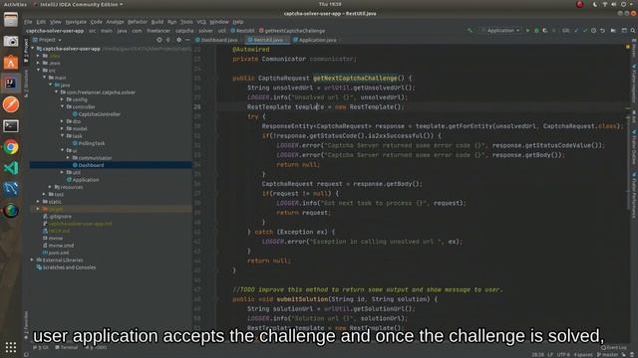Open the volume icon in system tray
638x358 pixels.
(x=614, y=4)
